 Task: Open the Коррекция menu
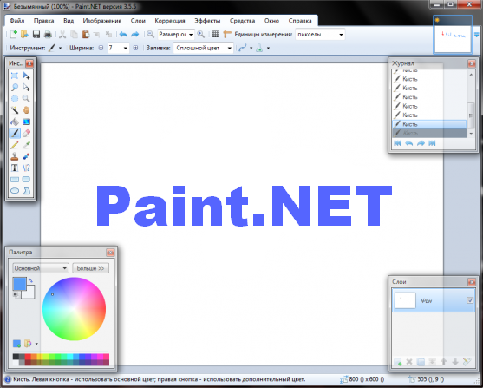pyautogui.click(x=170, y=21)
